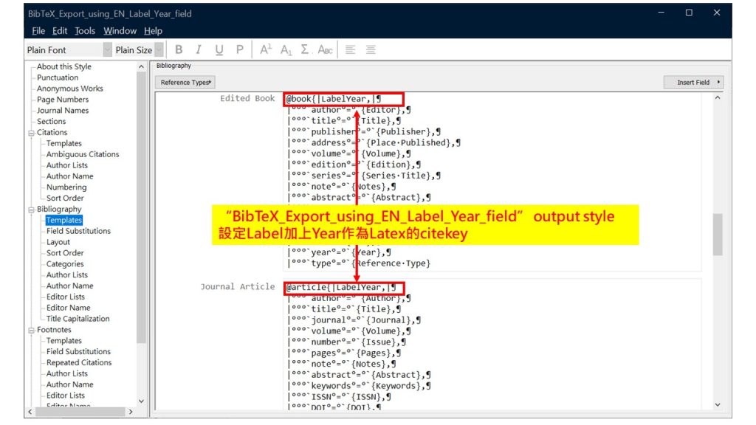Select Title Capitalization item
The image size is (756, 425).
point(78,319)
